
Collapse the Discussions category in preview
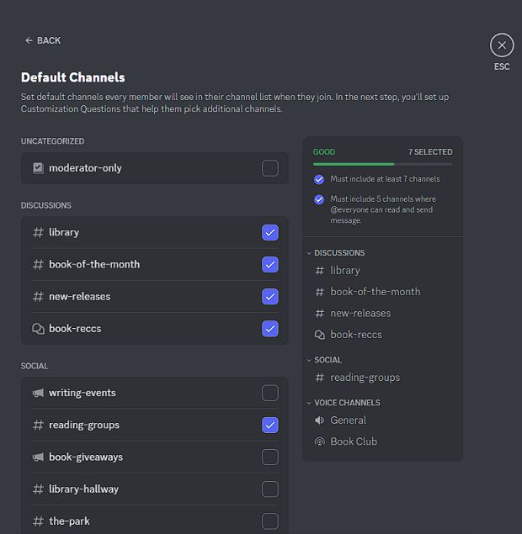tap(309, 253)
